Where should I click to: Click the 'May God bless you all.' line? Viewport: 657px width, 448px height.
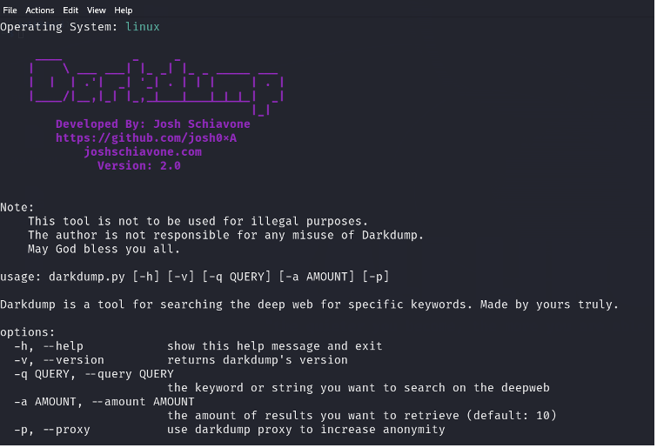tap(104, 249)
